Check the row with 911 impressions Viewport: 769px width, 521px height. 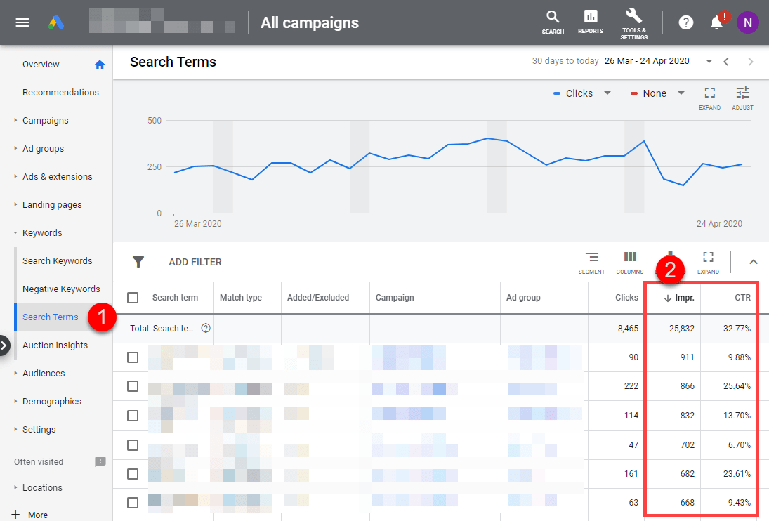[133, 357]
